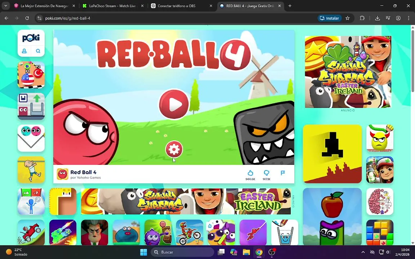Close the Conectar teléfono a OBS tab
Image resolution: width=415 pixels, height=259 pixels.
pyautogui.click(x=211, y=6)
